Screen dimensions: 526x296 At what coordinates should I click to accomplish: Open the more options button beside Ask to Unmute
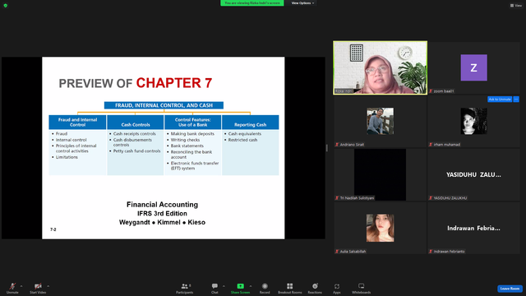(516, 99)
